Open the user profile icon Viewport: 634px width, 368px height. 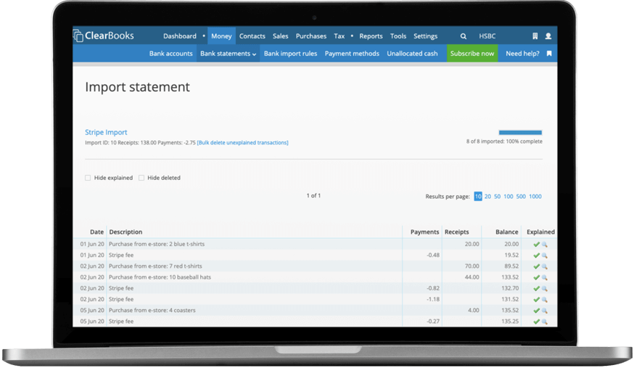click(x=548, y=36)
